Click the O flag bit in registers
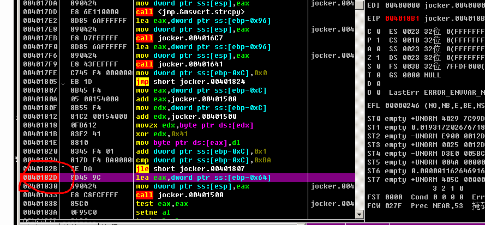The width and height of the screenshot is (485, 225). (378, 93)
